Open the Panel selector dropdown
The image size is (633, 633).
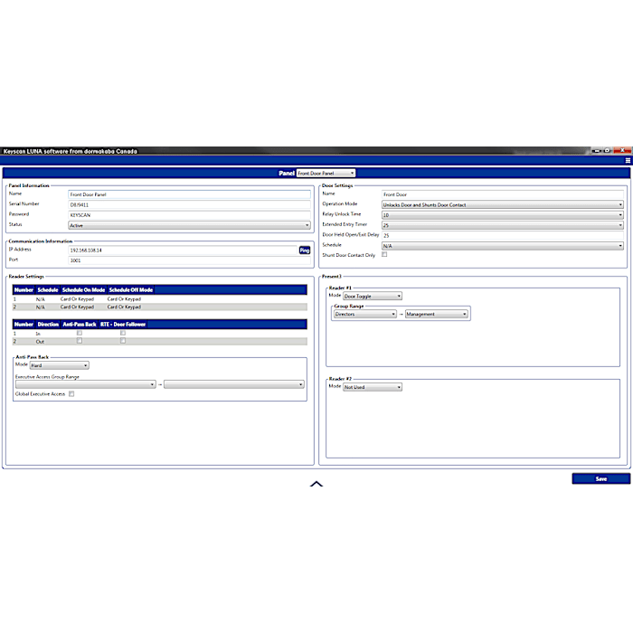pyautogui.click(x=326, y=173)
